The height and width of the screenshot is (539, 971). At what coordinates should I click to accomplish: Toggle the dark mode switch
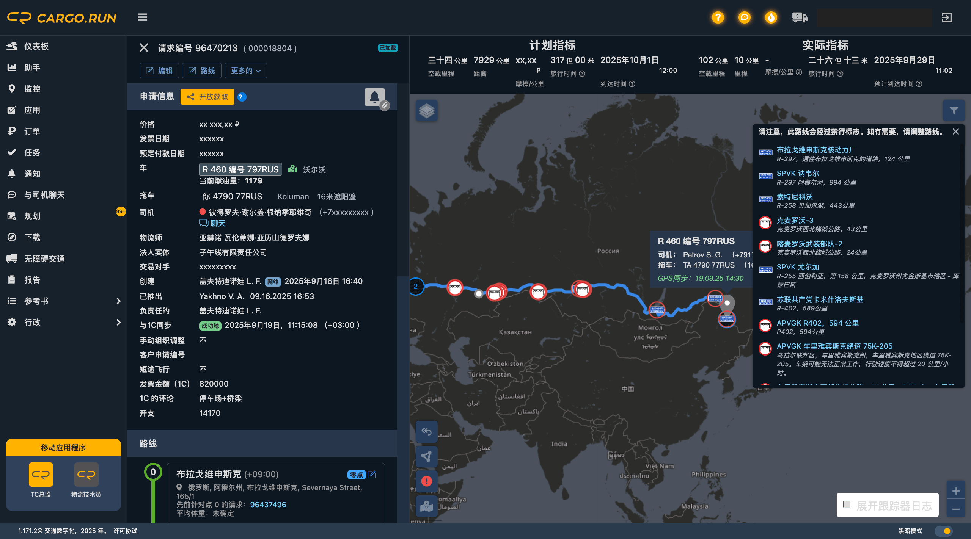click(x=943, y=531)
